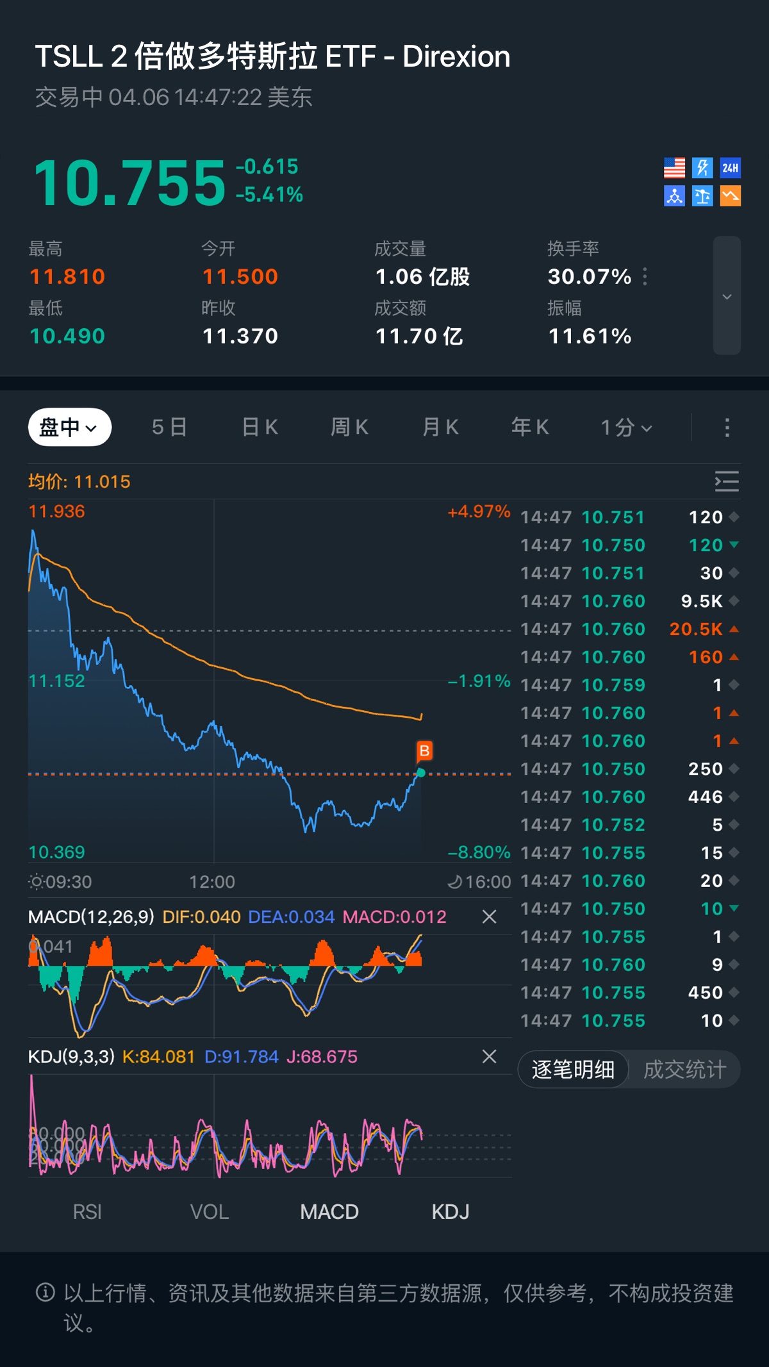Open the 1分 minute interval dropdown
769x1367 pixels.
[x=626, y=427]
